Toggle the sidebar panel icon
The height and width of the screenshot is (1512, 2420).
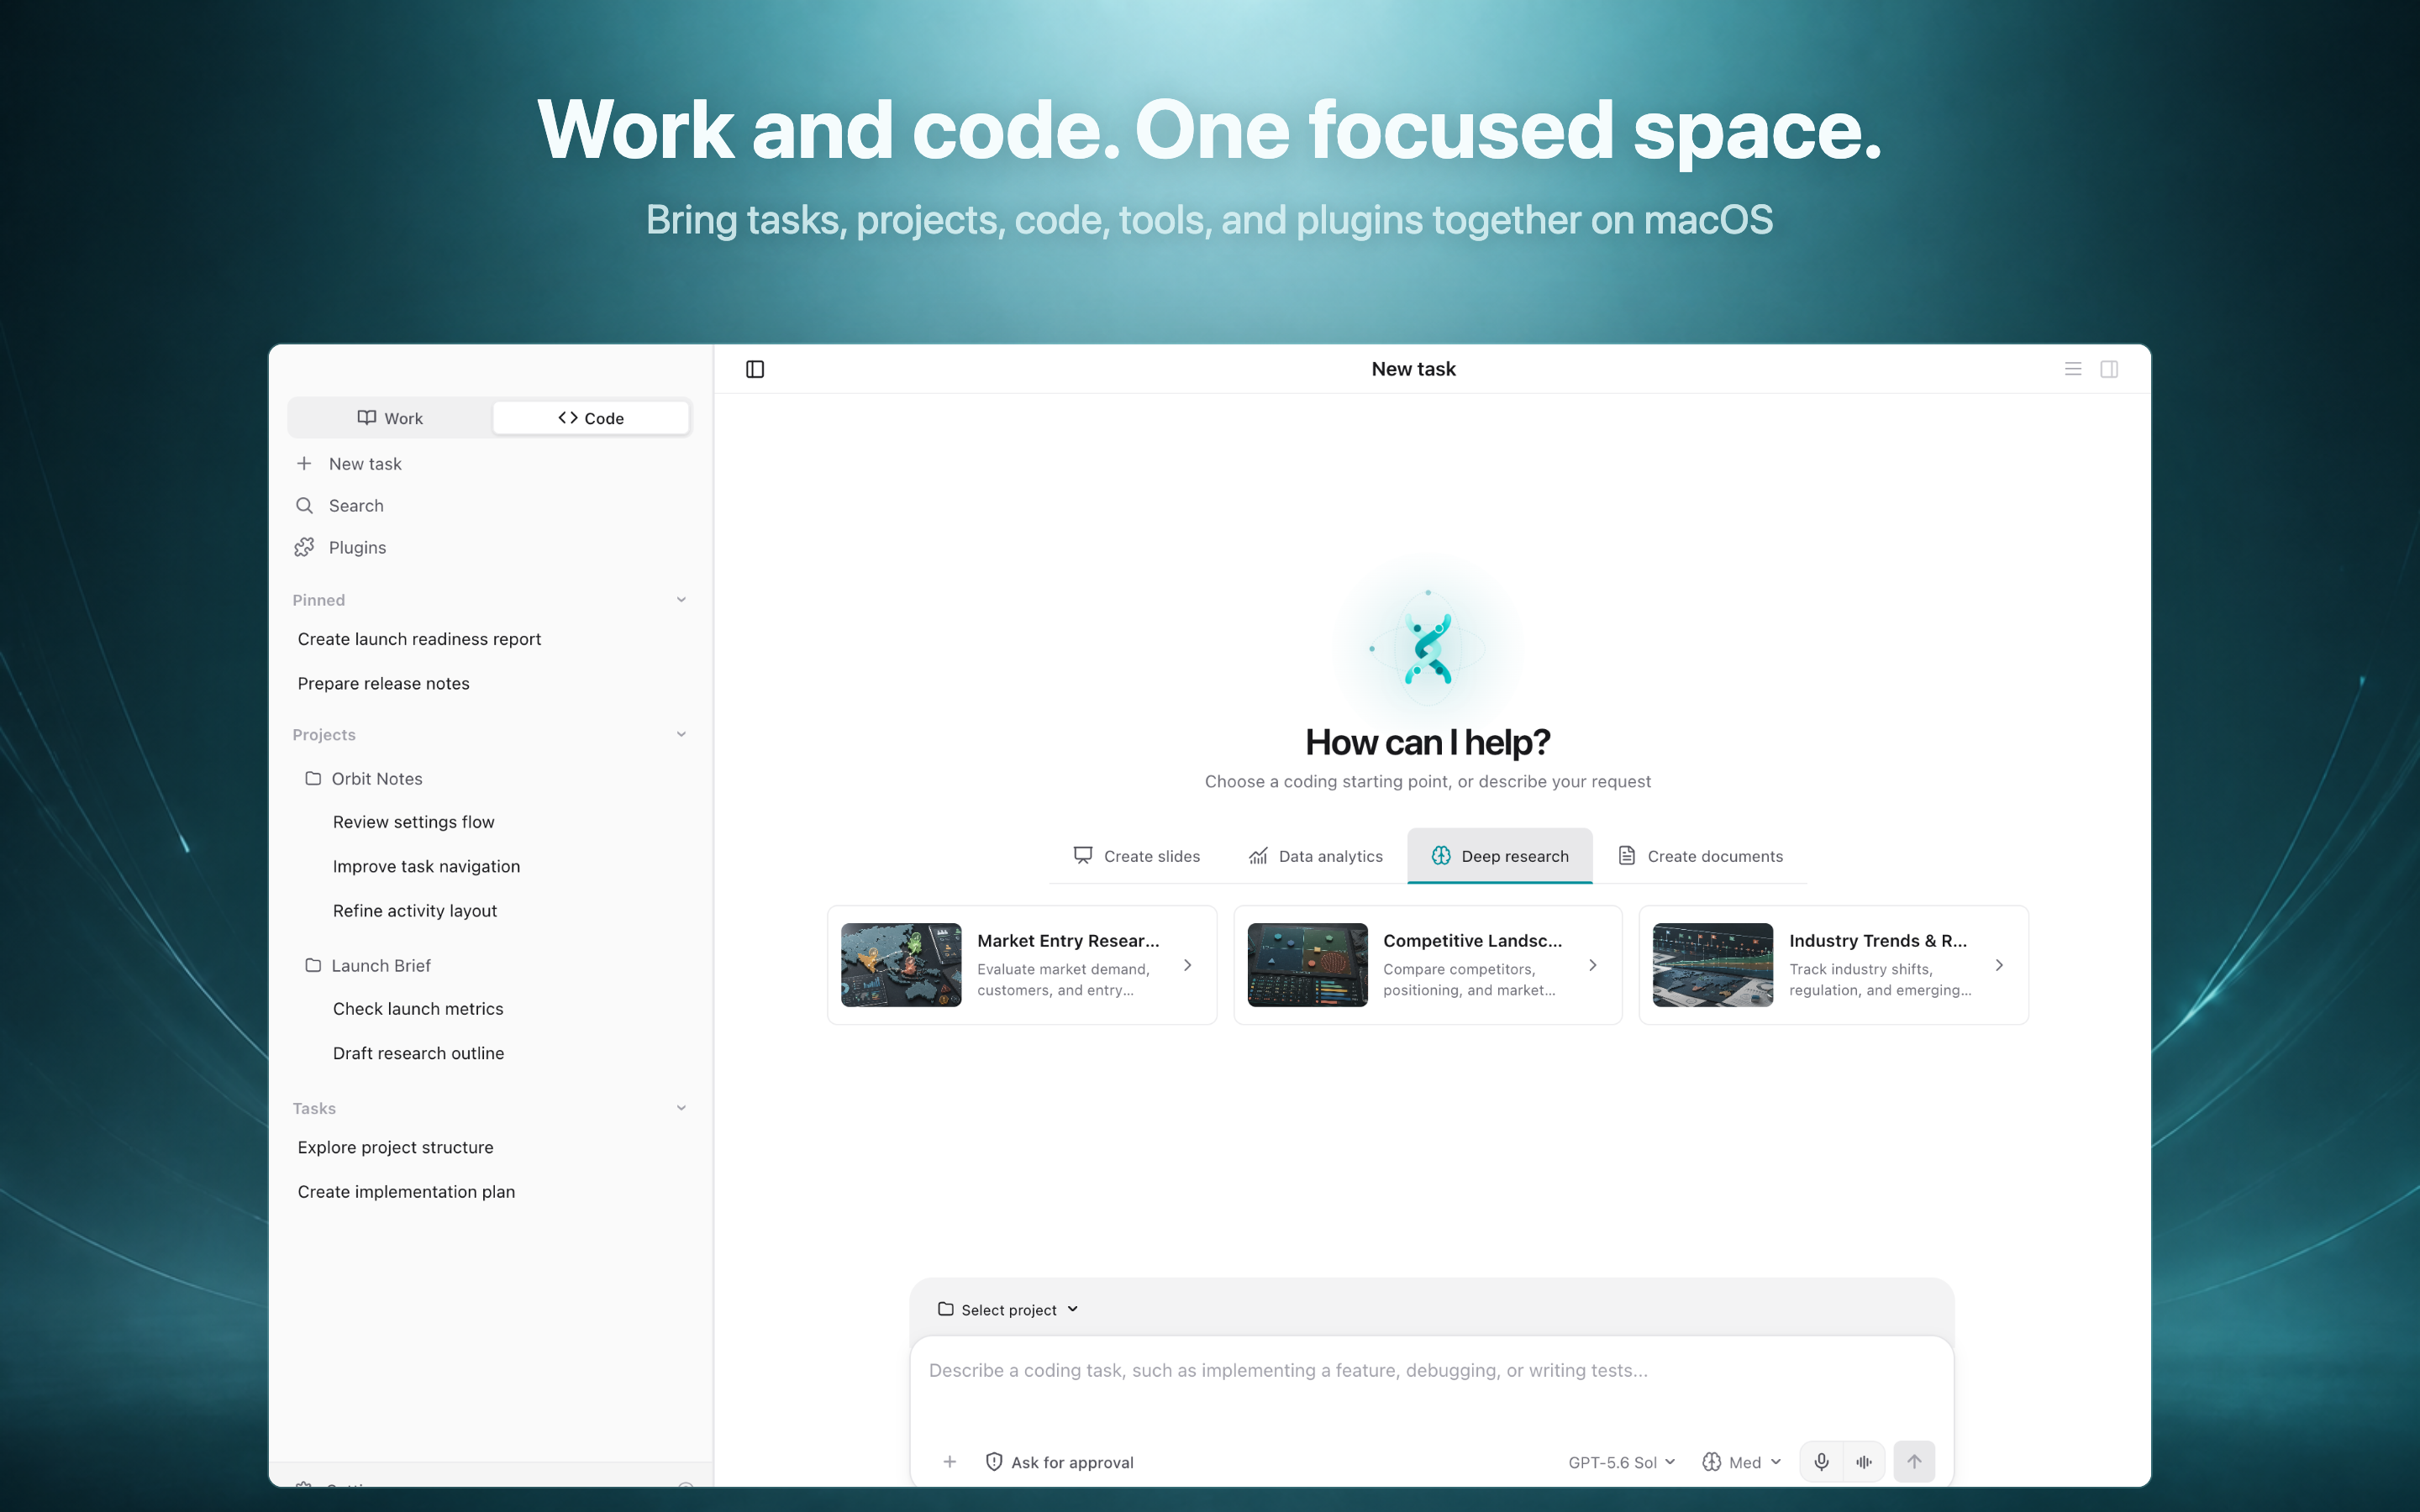[755, 369]
